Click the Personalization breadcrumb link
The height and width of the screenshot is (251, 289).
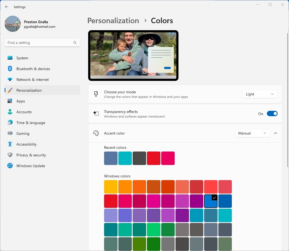pyautogui.click(x=113, y=21)
